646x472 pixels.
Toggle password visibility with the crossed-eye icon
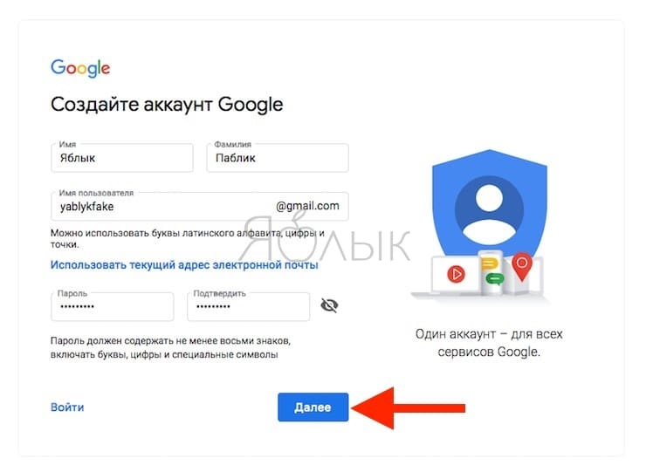coord(329,305)
